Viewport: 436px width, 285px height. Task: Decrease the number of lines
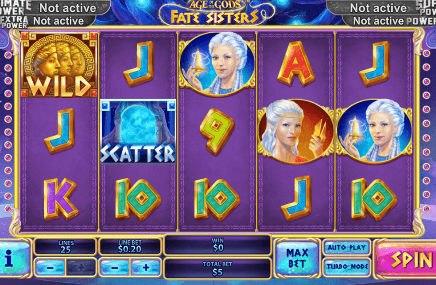[50, 268]
